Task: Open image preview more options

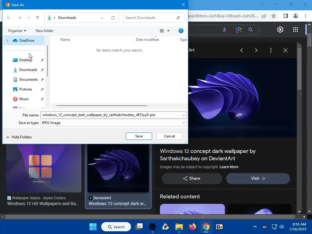Action: click(271, 50)
